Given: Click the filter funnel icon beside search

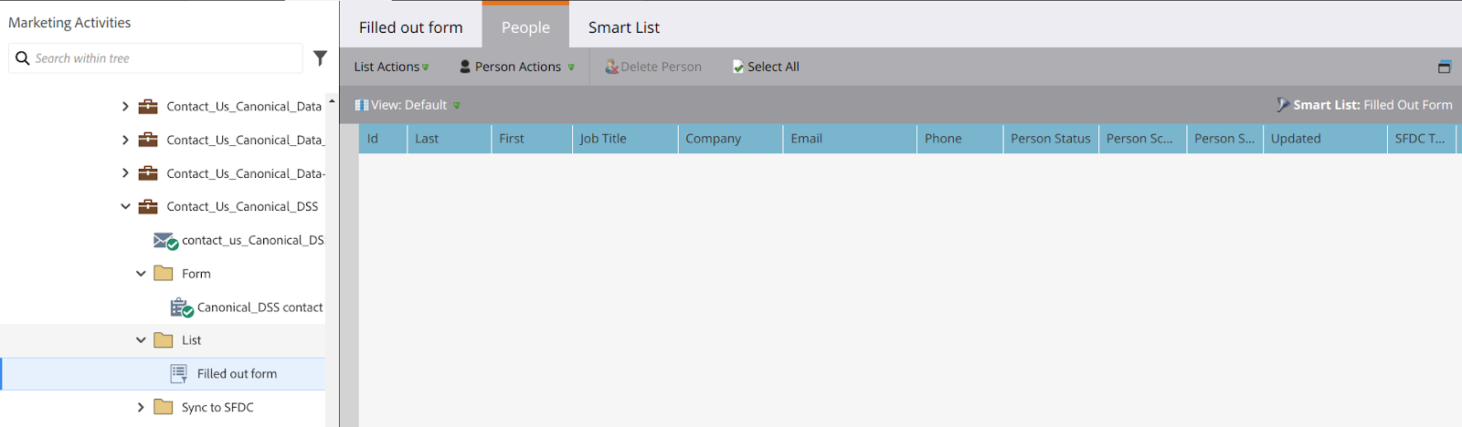Looking at the screenshot, I should (x=320, y=58).
